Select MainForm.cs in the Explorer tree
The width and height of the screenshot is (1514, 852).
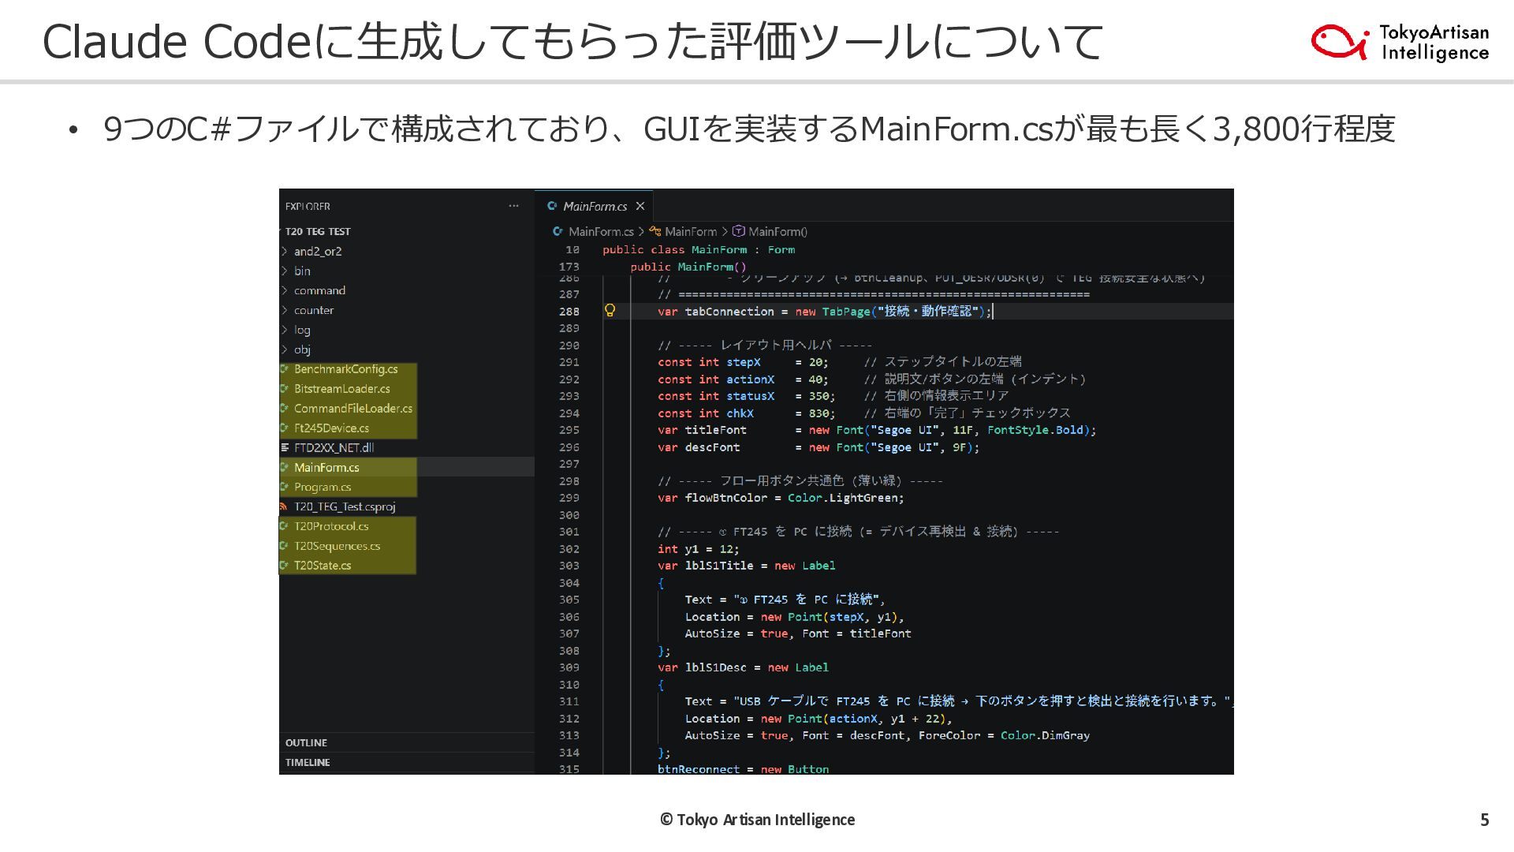click(x=326, y=468)
